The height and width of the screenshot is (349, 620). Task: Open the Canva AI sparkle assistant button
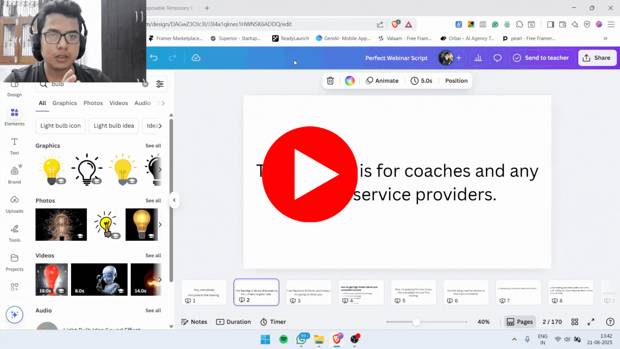pos(14,315)
